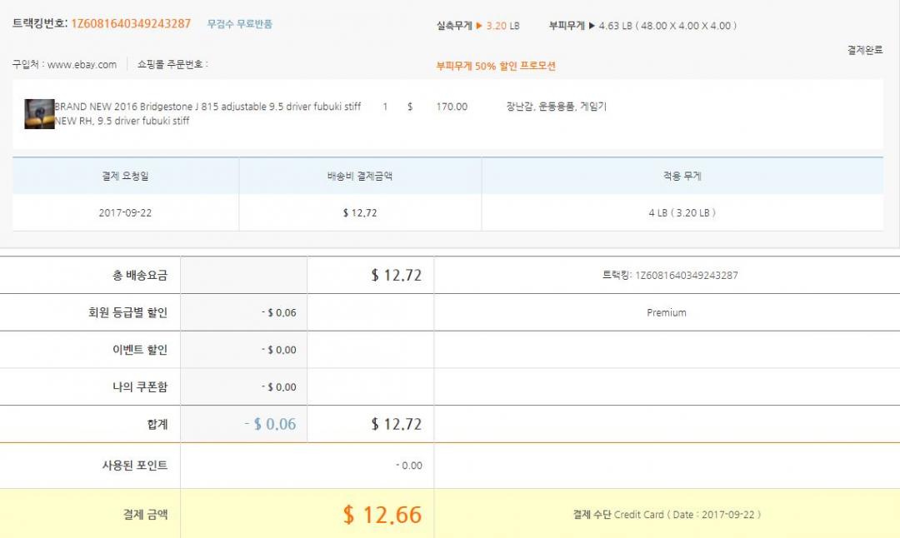Click the final $ 12.66 payment amount
Viewport: 900px width, 538px height.
click(382, 515)
